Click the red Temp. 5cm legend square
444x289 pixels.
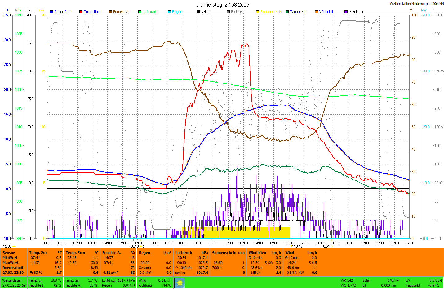(81, 12)
